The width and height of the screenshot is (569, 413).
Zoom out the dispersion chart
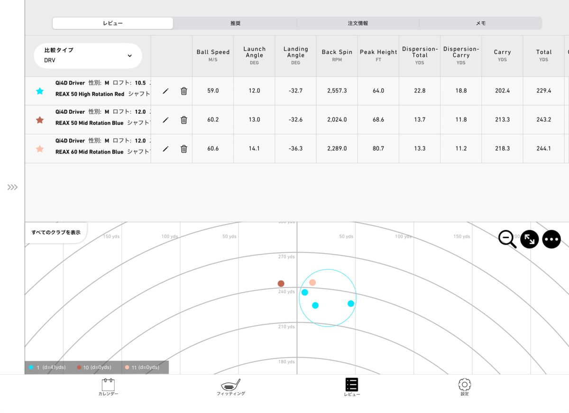(x=507, y=239)
